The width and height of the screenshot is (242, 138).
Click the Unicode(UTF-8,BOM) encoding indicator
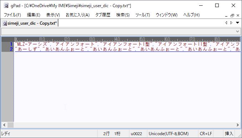(168, 133)
